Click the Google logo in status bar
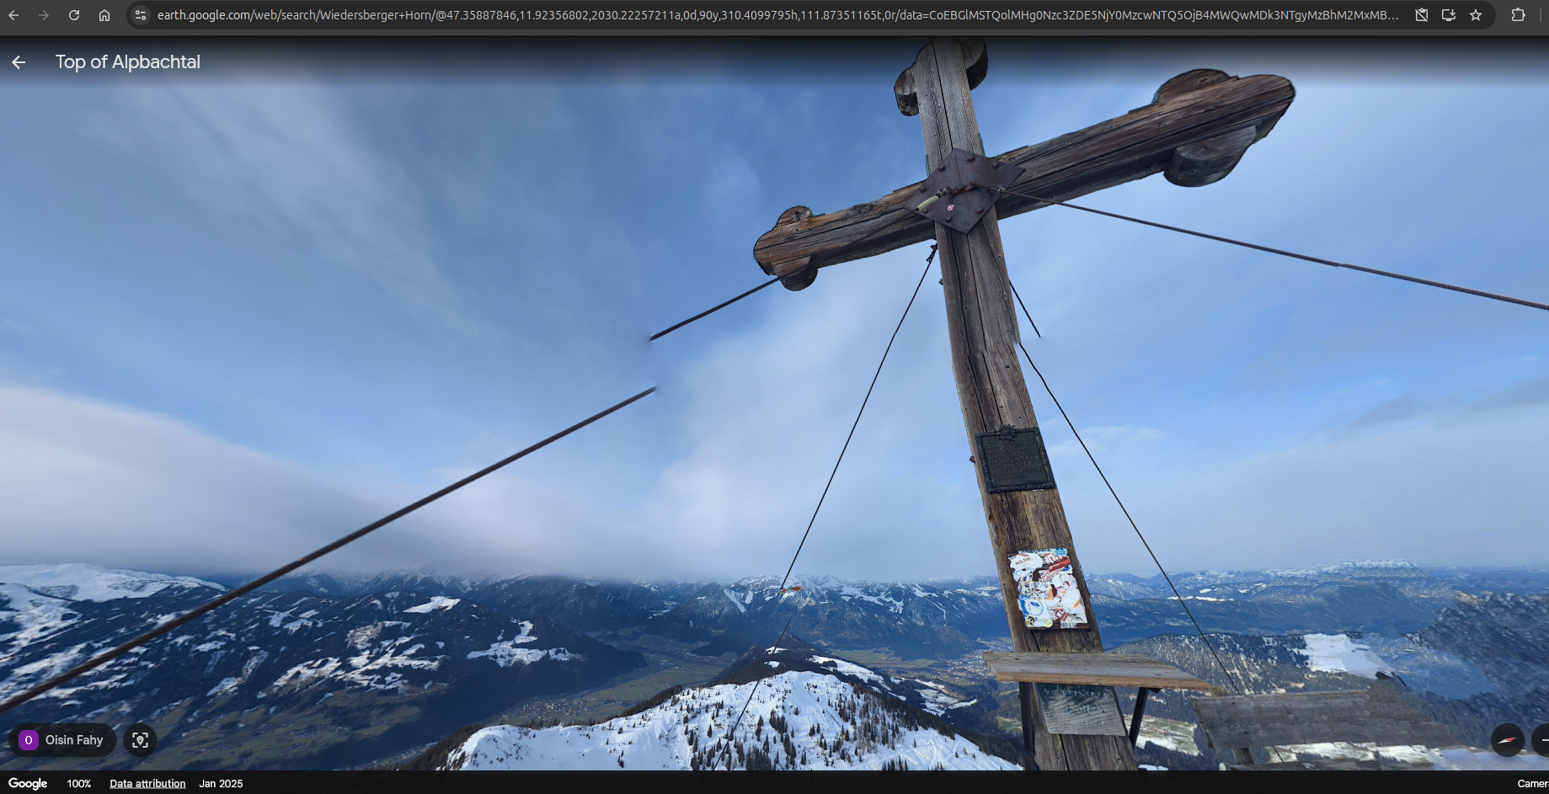The width and height of the screenshot is (1549, 794). click(28, 783)
